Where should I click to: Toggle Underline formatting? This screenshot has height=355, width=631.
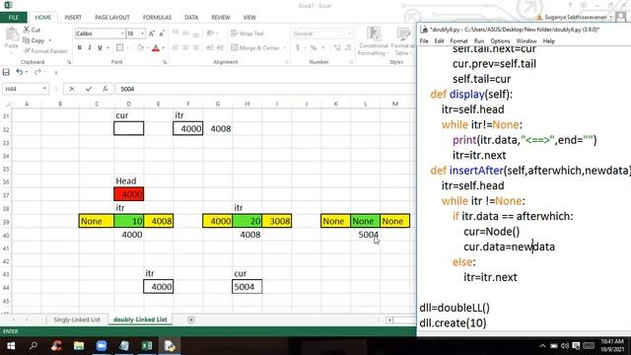pyautogui.click(x=100, y=48)
